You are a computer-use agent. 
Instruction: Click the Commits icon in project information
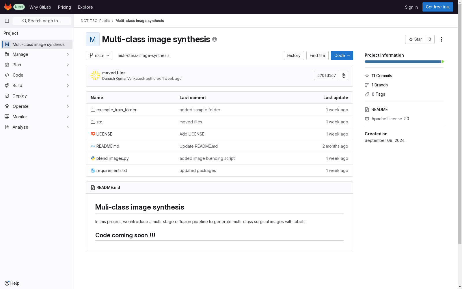click(x=367, y=76)
